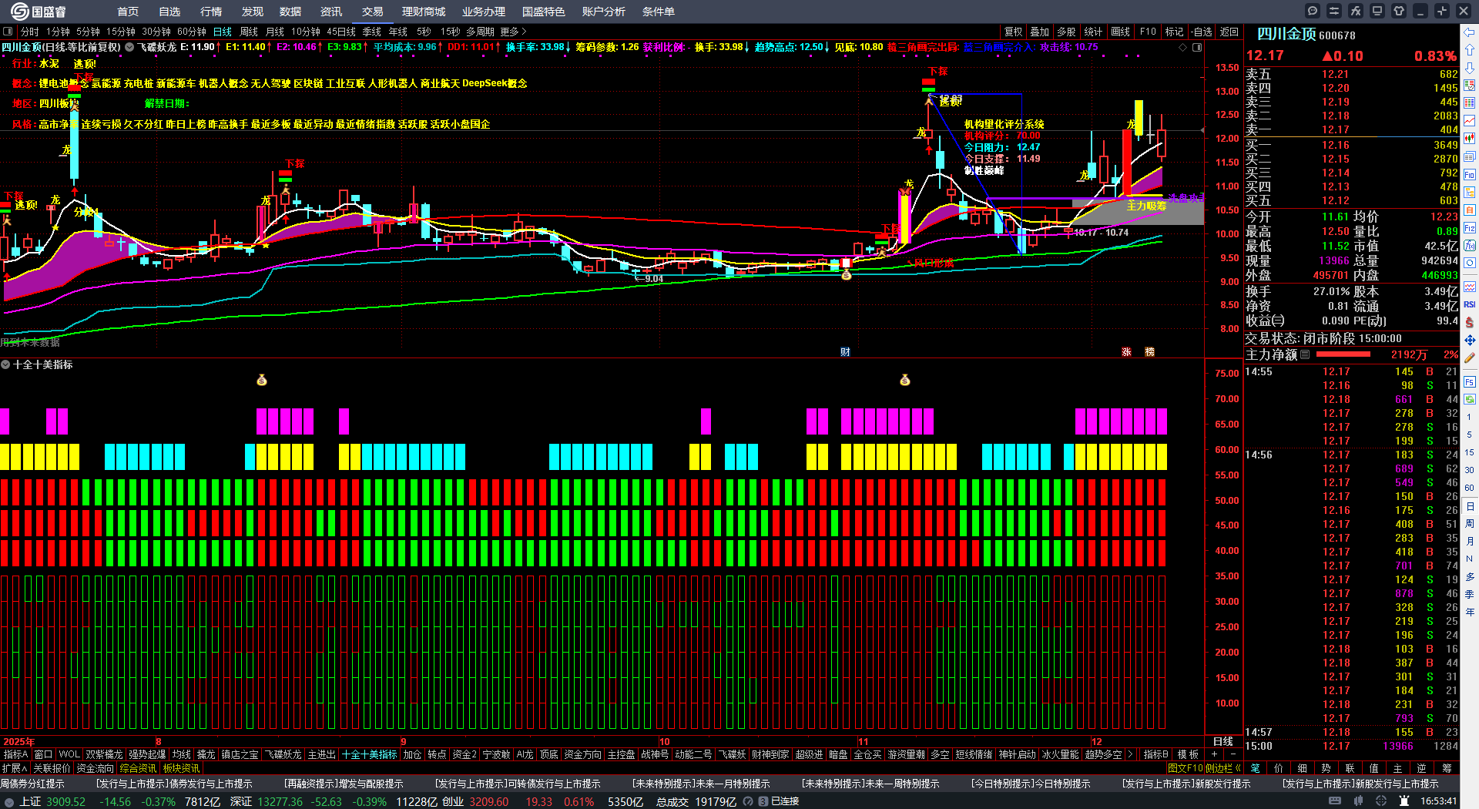Open the settings sliders icon in title bar
Viewport: 1479px width, 809px height.
[x=1334, y=11]
